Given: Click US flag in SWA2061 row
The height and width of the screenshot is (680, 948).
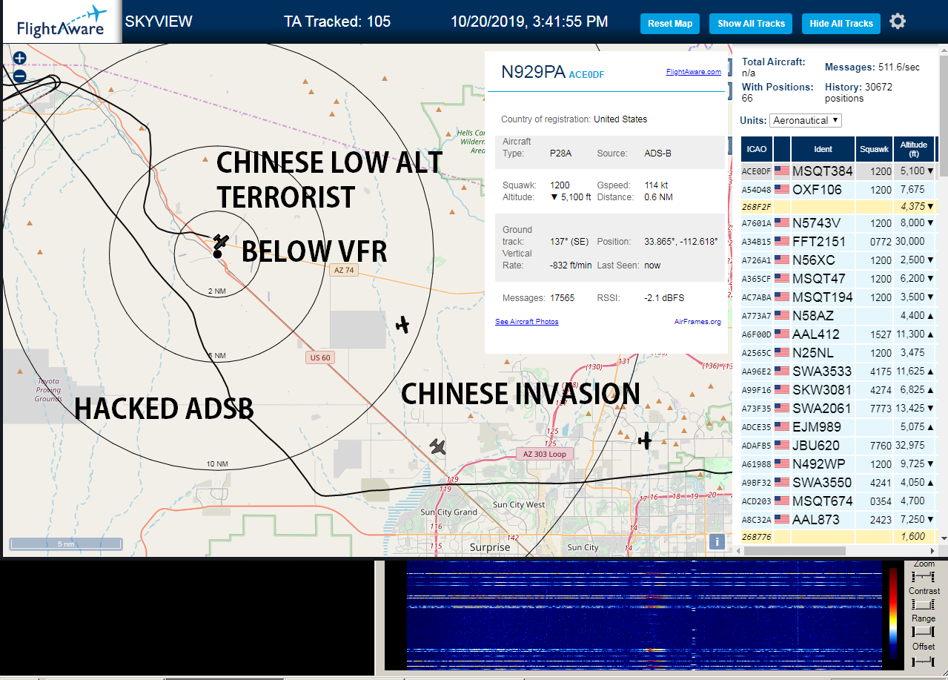Looking at the screenshot, I should click(782, 409).
